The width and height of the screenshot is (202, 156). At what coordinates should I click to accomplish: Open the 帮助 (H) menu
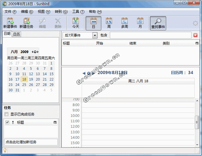(95, 12)
